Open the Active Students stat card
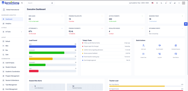The image size is (188, 91). tap(126, 19)
